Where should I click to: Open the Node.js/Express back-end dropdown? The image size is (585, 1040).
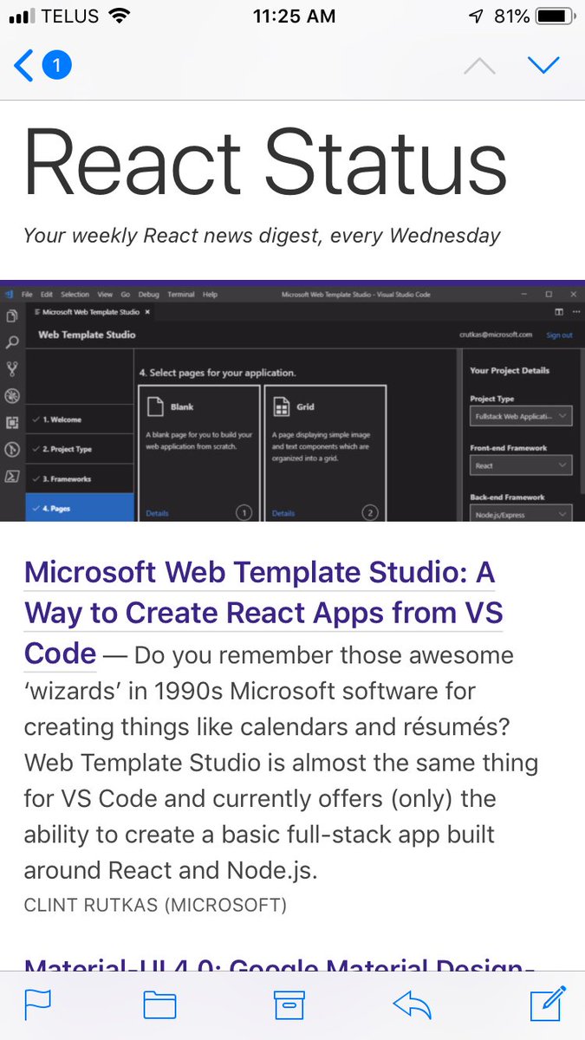point(521,514)
